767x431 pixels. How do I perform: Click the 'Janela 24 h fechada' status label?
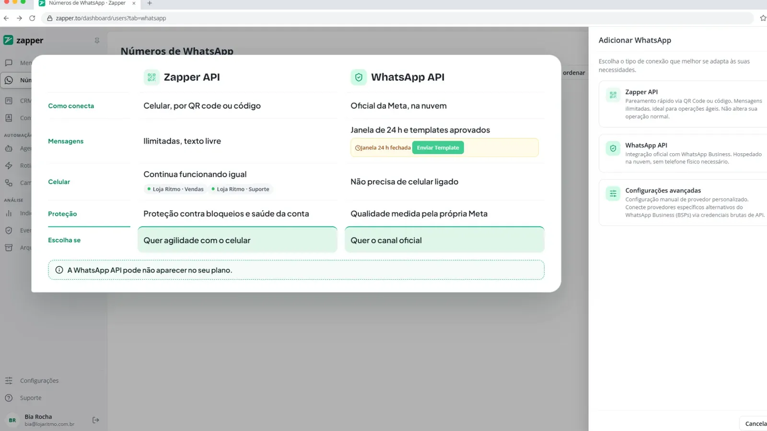(383, 147)
